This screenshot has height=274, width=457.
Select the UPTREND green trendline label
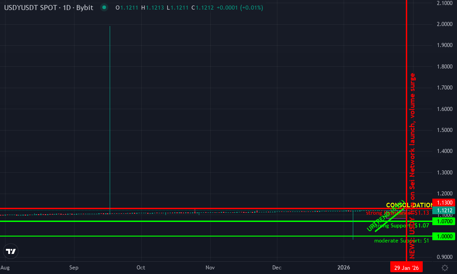[x=386, y=216]
